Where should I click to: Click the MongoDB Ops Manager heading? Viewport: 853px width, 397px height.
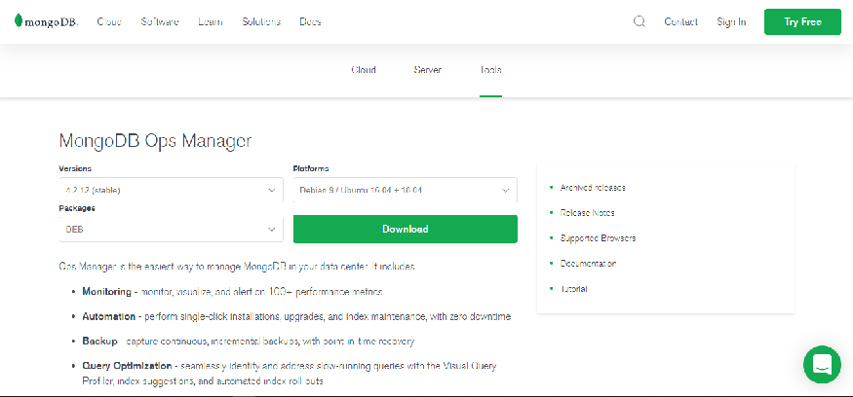coord(155,141)
